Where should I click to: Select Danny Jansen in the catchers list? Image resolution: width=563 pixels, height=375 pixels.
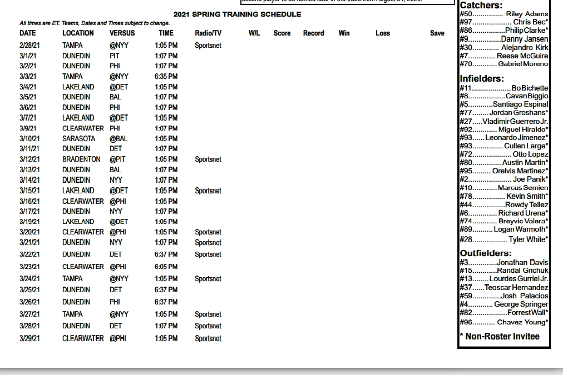(x=524, y=39)
